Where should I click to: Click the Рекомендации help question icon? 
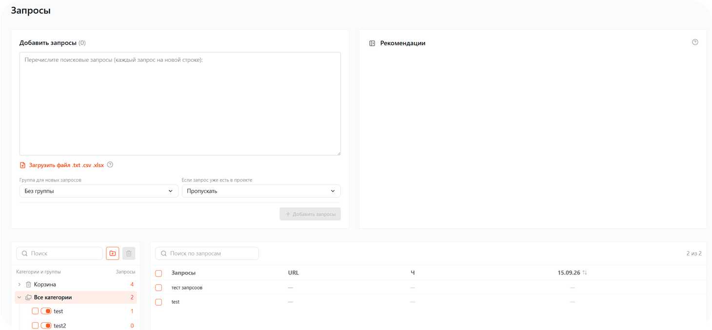pos(695,42)
